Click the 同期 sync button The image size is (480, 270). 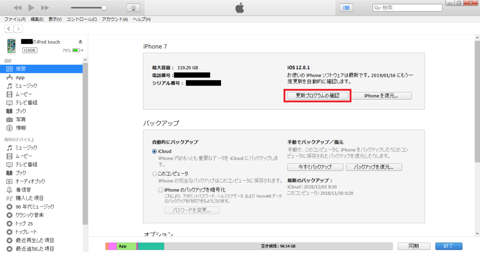(x=414, y=246)
